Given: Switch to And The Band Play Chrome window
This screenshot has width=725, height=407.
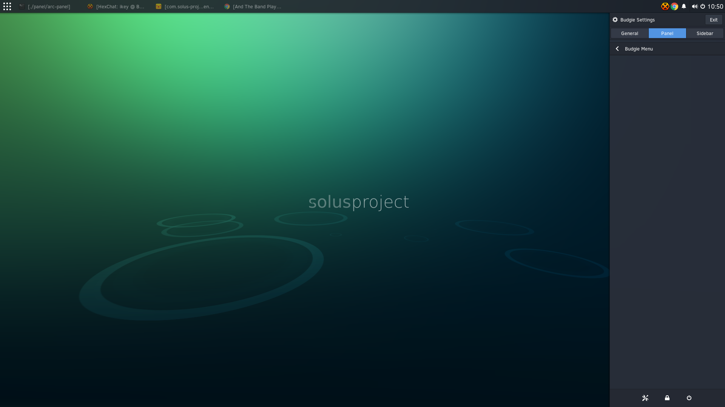Looking at the screenshot, I should click(x=253, y=6).
